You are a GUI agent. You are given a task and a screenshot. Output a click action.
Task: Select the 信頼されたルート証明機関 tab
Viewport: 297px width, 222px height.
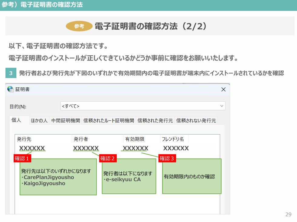point(108,120)
